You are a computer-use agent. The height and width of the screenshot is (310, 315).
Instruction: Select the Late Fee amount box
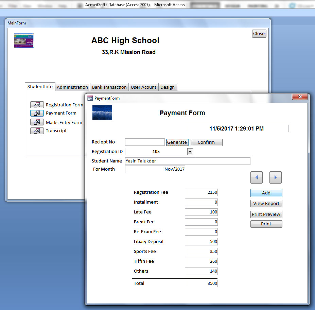[201, 212]
